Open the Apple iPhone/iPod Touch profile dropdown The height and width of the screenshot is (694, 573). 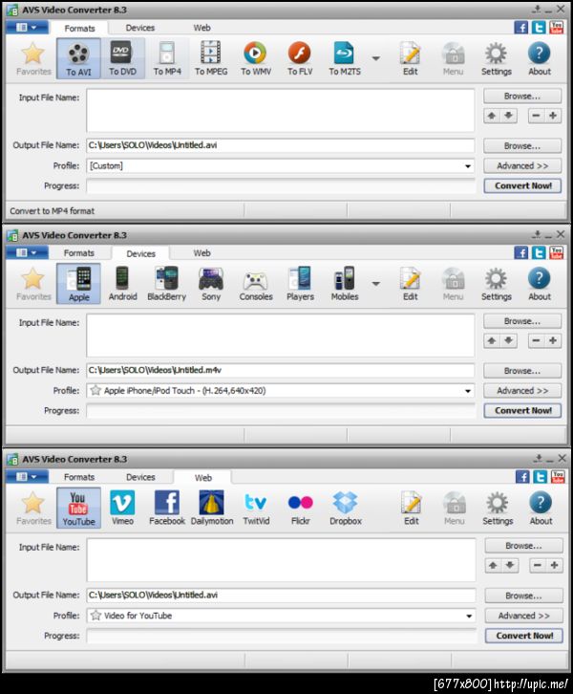coord(281,391)
